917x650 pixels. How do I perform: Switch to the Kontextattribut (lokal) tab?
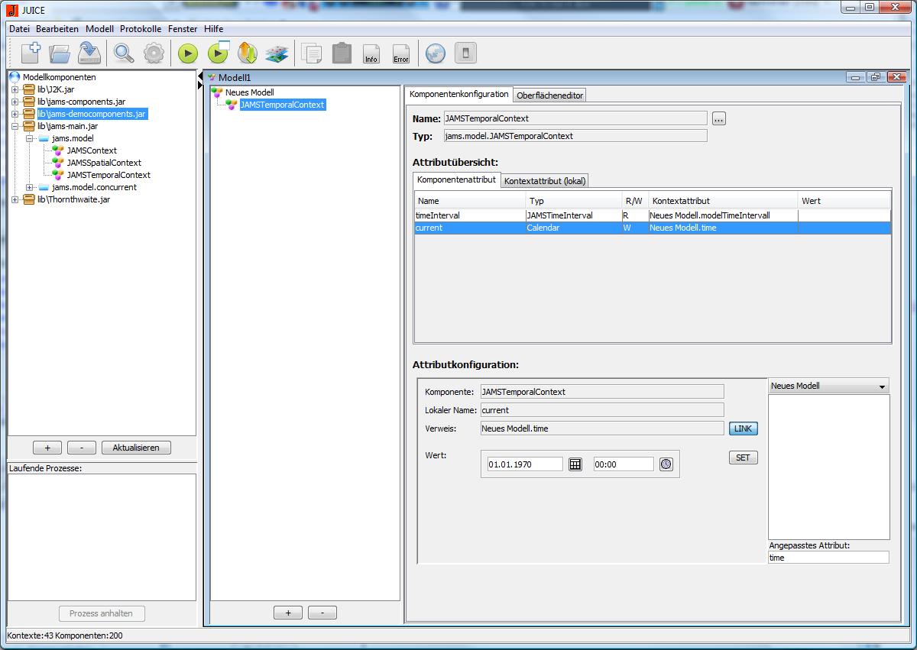544,180
